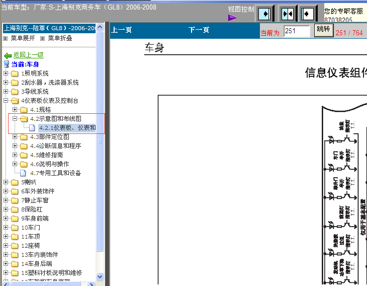Click folder icon of 12座椅
Screen dimensions: 367x286
point(15,246)
